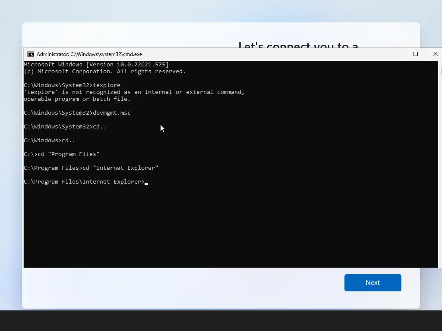Minimize the Administrator cmd.exe window
The height and width of the screenshot is (331, 442).
(396, 54)
